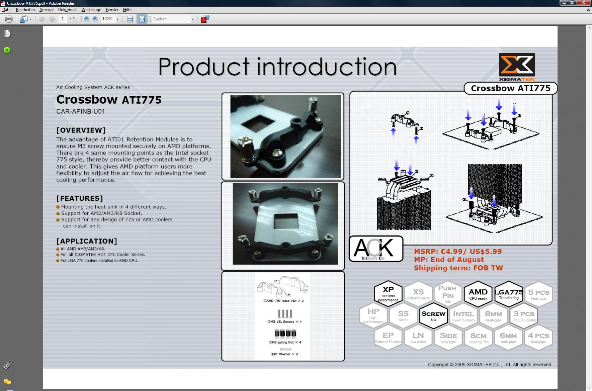Toggle the fit full page icon

point(142,19)
